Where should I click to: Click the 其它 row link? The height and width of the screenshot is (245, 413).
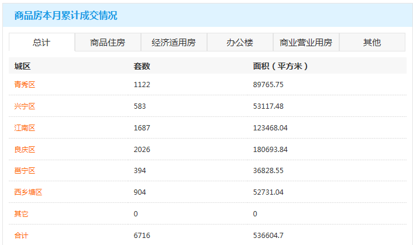22,214
